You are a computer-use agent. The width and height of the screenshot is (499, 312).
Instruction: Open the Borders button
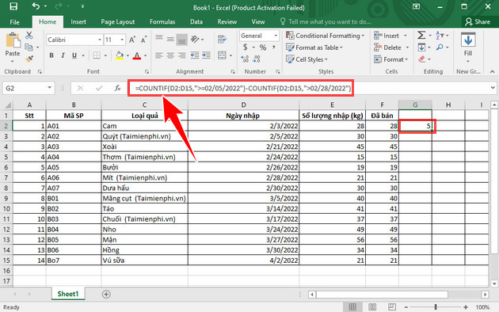97,55
